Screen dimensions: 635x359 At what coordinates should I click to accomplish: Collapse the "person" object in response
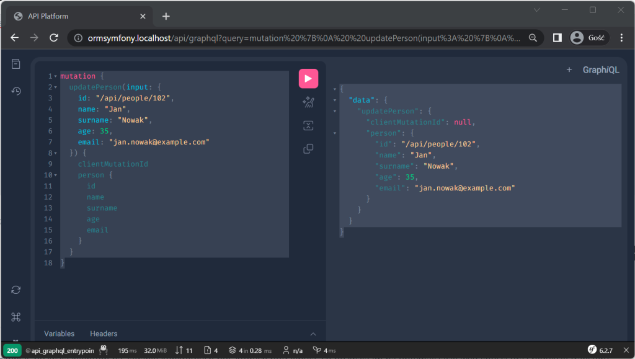(x=335, y=133)
